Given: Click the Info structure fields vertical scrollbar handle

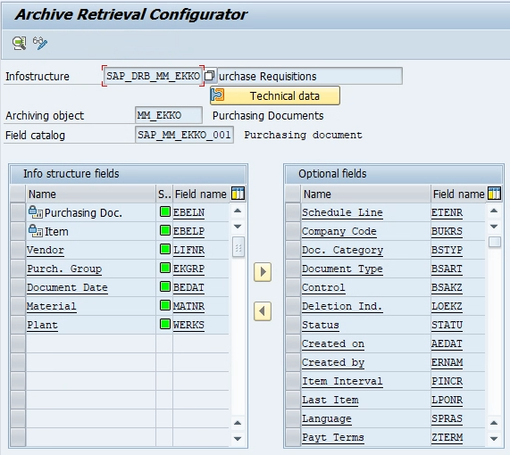Looking at the screenshot, I should coord(238,248).
